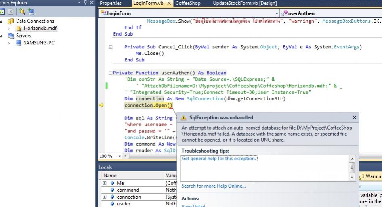Viewport: 382px width, 207px height.
Task: Click the troubleshooting tips scroll down arrow
Action: pyautogui.click(x=352, y=178)
